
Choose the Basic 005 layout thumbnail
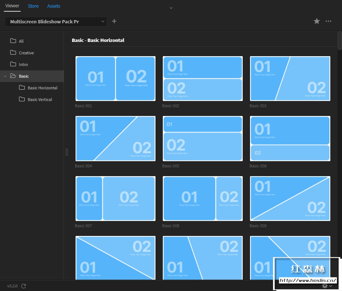(203, 139)
